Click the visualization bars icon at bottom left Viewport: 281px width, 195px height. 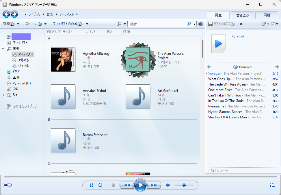point(8,185)
